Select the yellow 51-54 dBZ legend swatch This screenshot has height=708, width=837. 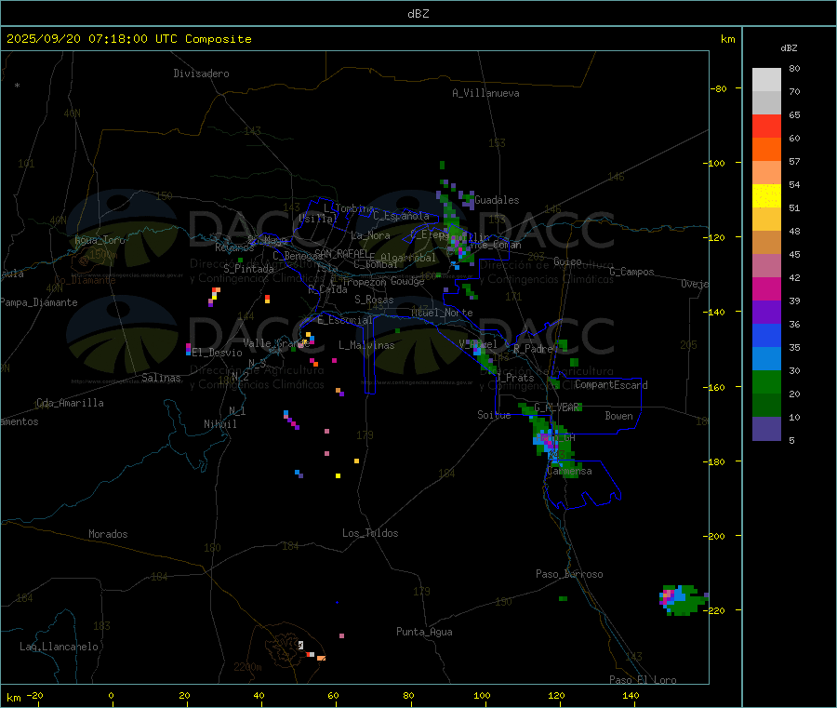[766, 196]
